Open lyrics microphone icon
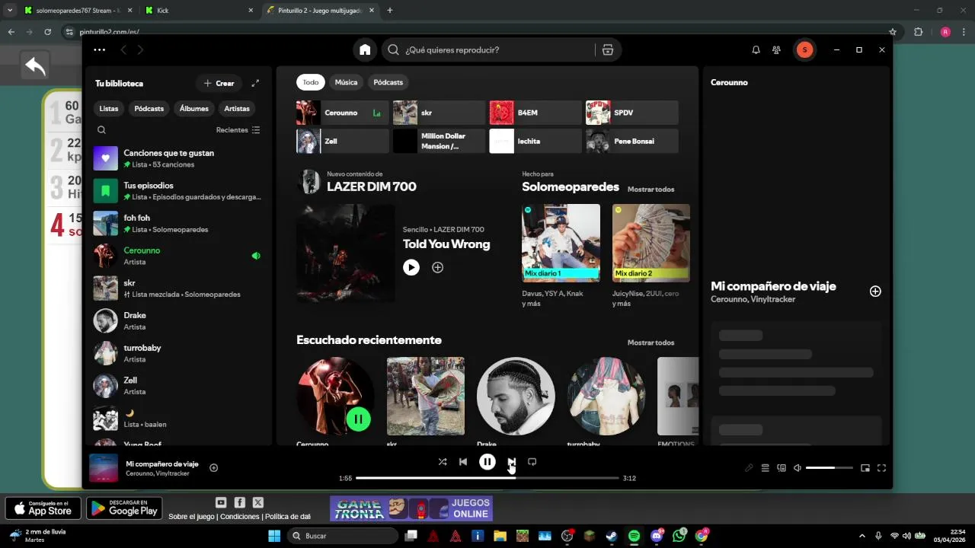 coord(749,468)
